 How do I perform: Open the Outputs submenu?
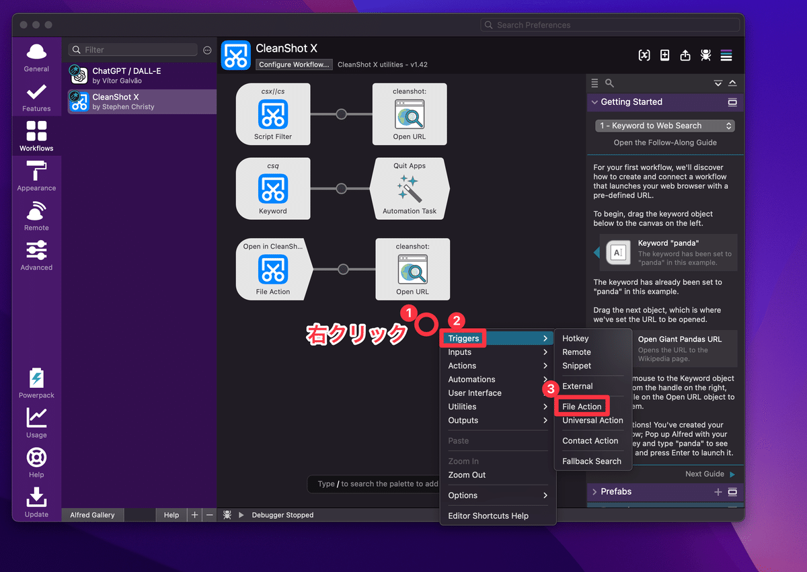[x=498, y=420]
